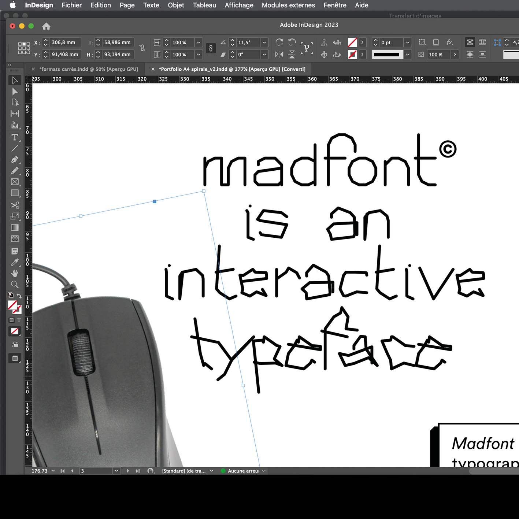The image size is (519, 519).
Task: Pick the Scissors tool
Action: [x=15, y=205]
